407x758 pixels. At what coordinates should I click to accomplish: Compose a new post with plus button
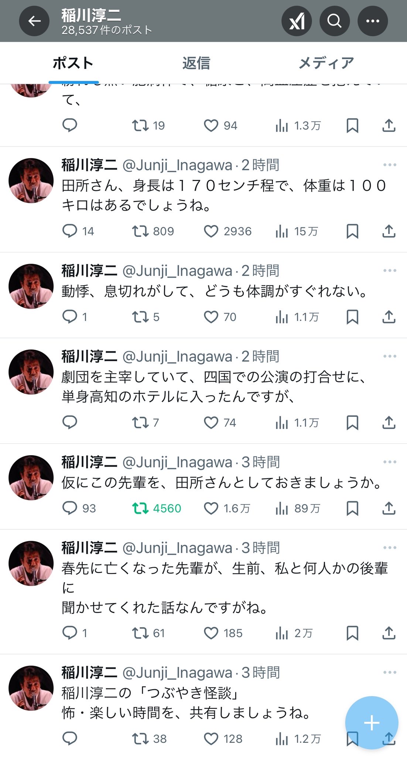point(372,722)
